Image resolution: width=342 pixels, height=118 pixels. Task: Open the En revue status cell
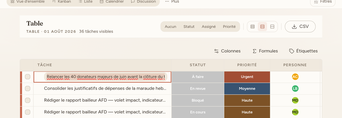(198, 88)
